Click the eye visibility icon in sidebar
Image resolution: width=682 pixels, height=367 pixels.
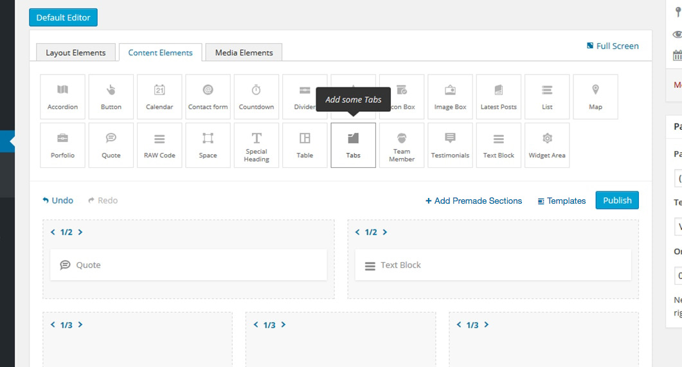coord(678,34)
